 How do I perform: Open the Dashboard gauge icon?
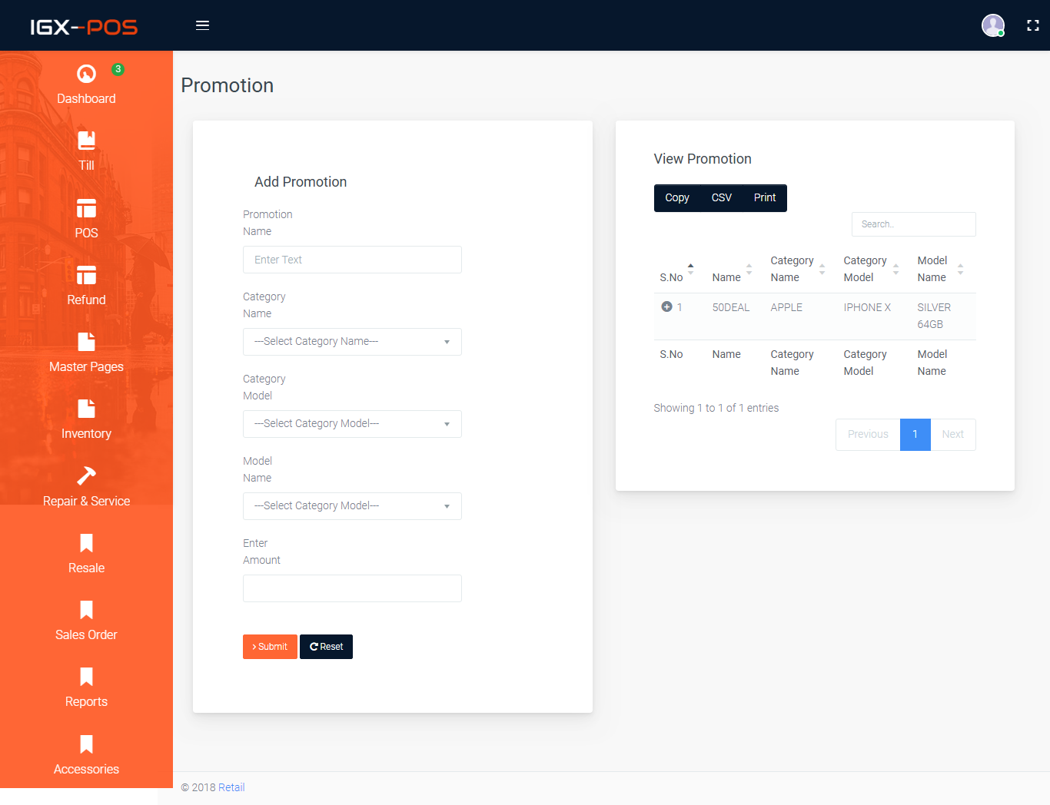click(86, 74)
